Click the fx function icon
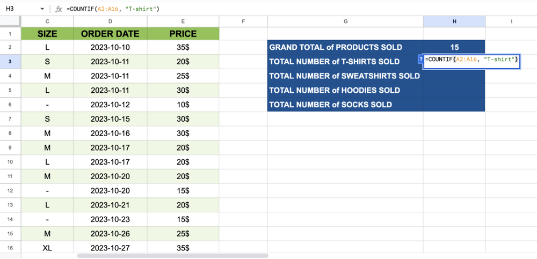The height and width of the screenshot is (259, 537). pos(60,9)
